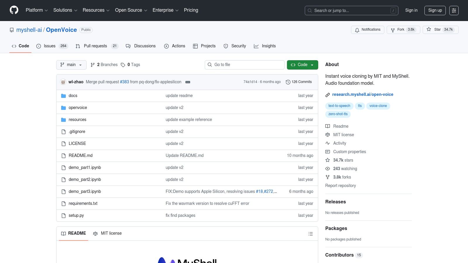This screenshot has width=468, height=263.
Task: Open the accessibility settings icon in header
Action: (454, 11)
